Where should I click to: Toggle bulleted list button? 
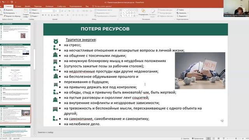74,11
